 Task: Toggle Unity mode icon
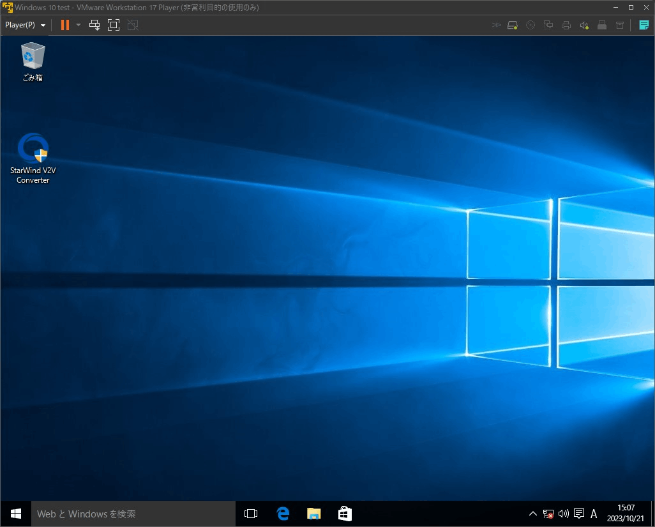[x=132, y=25]
